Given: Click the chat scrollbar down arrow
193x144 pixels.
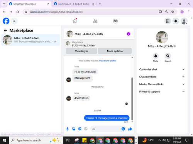Looking at the screenshot, I should click(x=132, y=122).
